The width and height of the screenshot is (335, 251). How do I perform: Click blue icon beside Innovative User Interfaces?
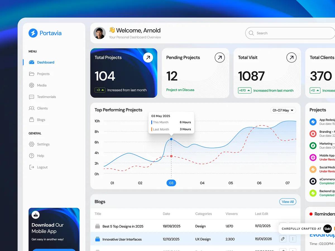(x=97, y=239)
